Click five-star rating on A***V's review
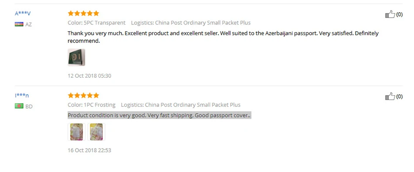 pos(83,13)
